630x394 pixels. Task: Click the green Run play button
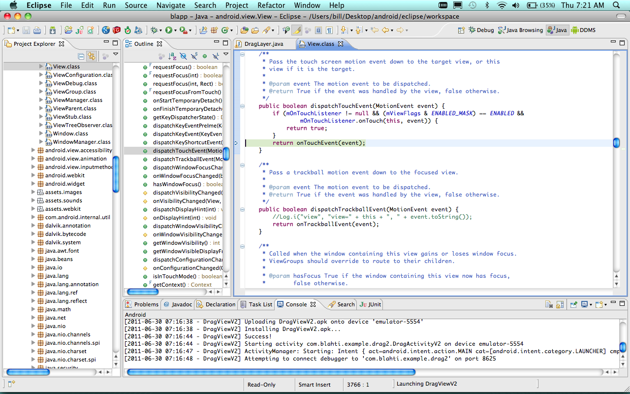point(169,31)
